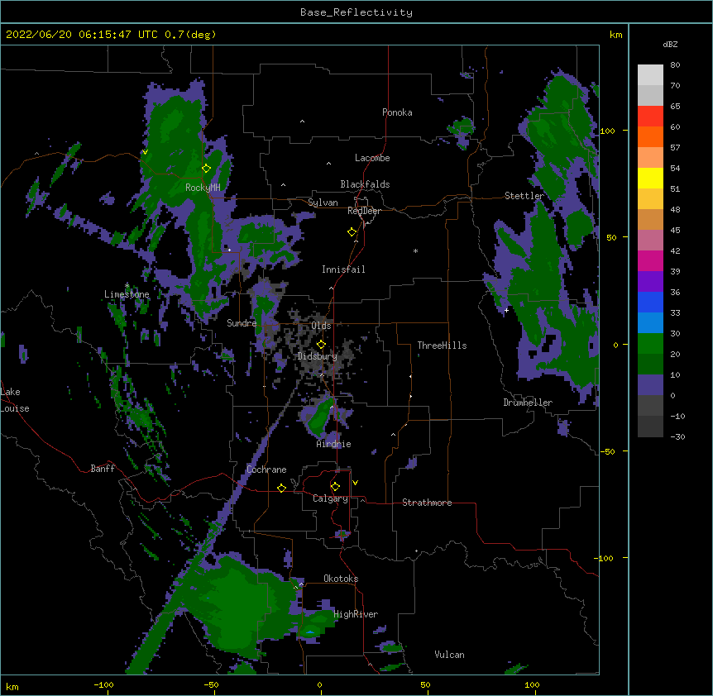Image resolution: width=713 pixels, height=696 pixels.
Task: Click the yellow V marker northwest of RockyMH
Action: coord(145,152)
